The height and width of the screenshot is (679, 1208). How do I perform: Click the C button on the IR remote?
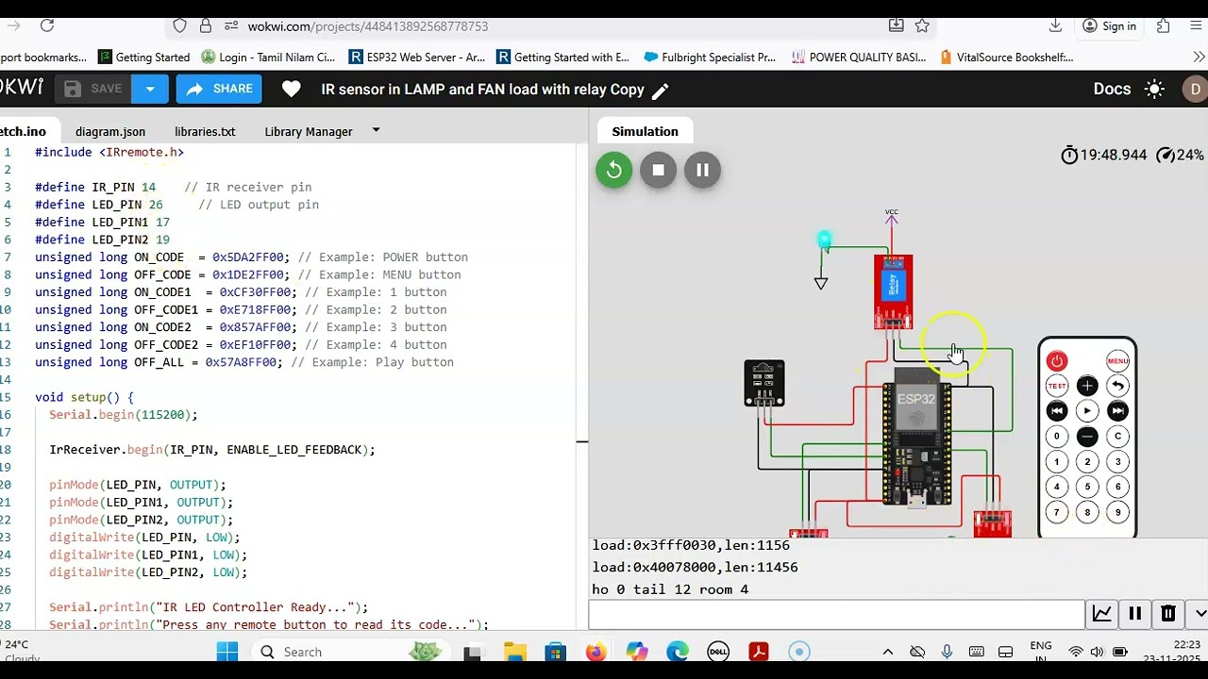tap(1117, 437)
